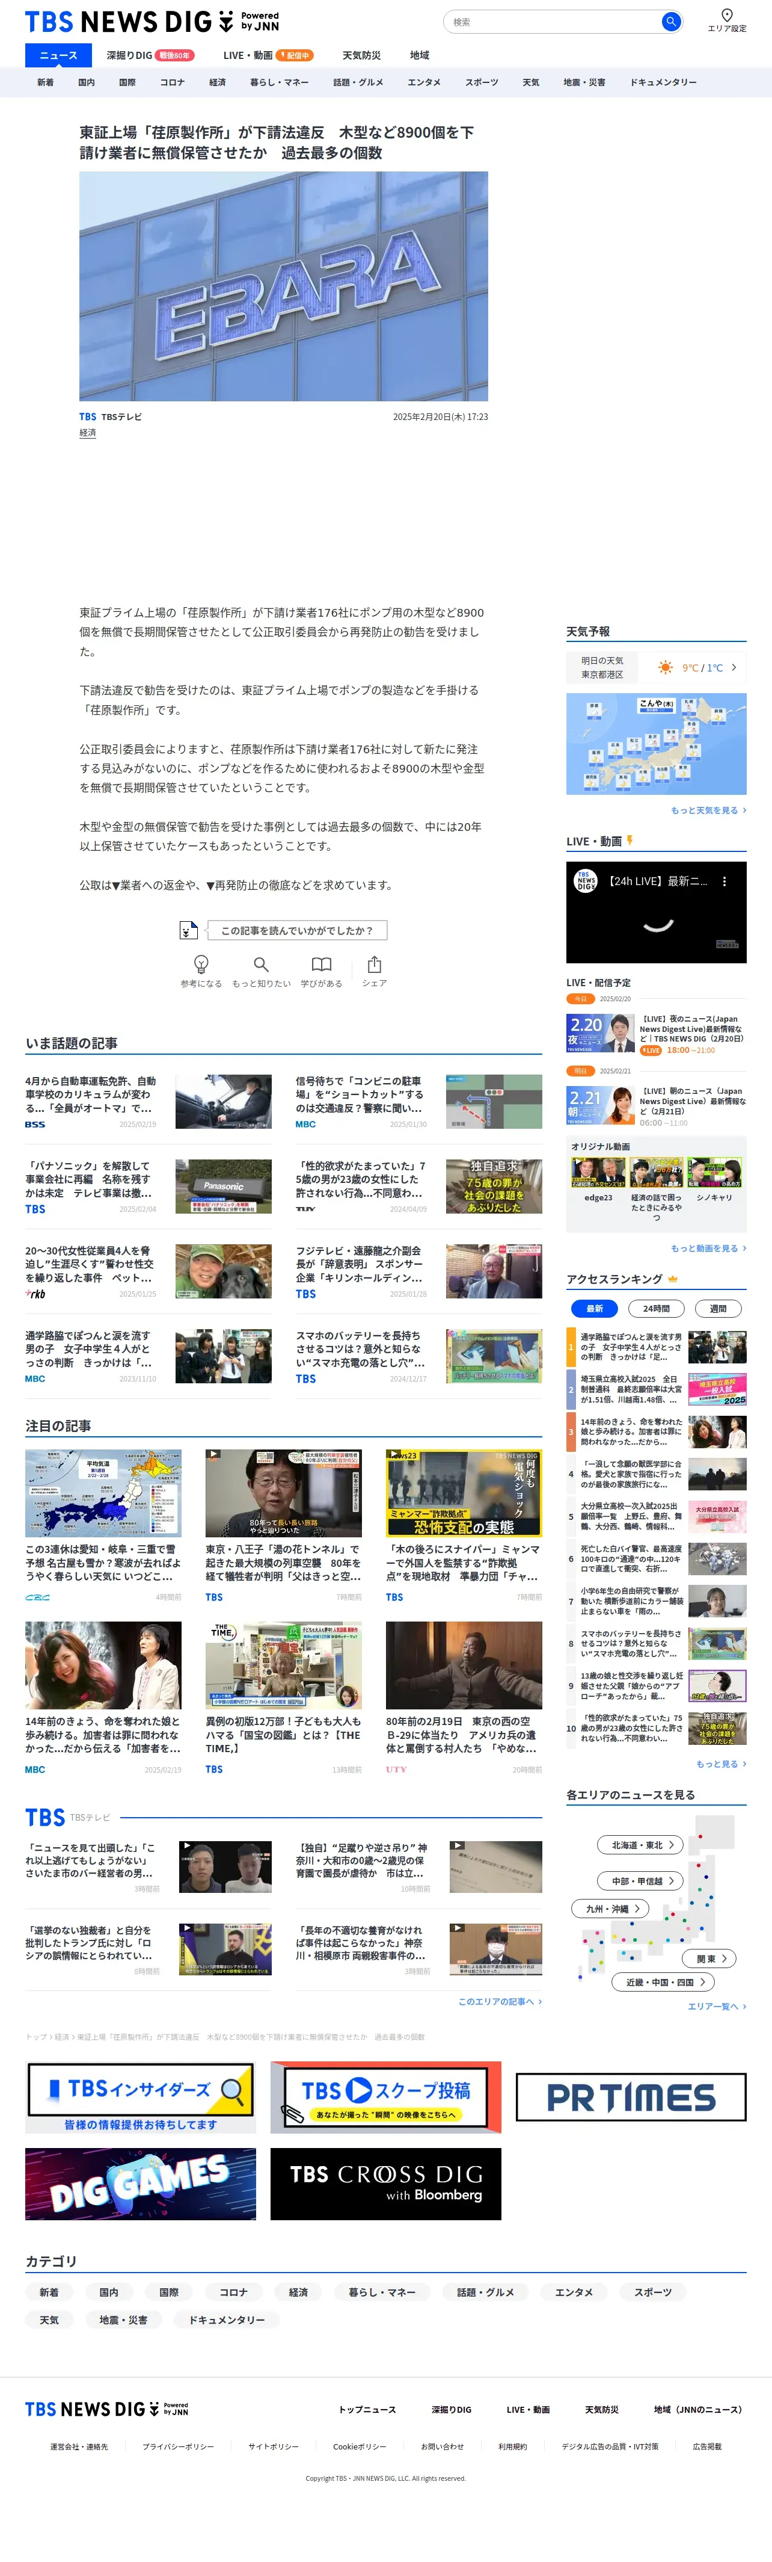Open ranking もっと見る link
Image resolution: width=772 pixels, height=2562 pixels.
(720, 1764)
